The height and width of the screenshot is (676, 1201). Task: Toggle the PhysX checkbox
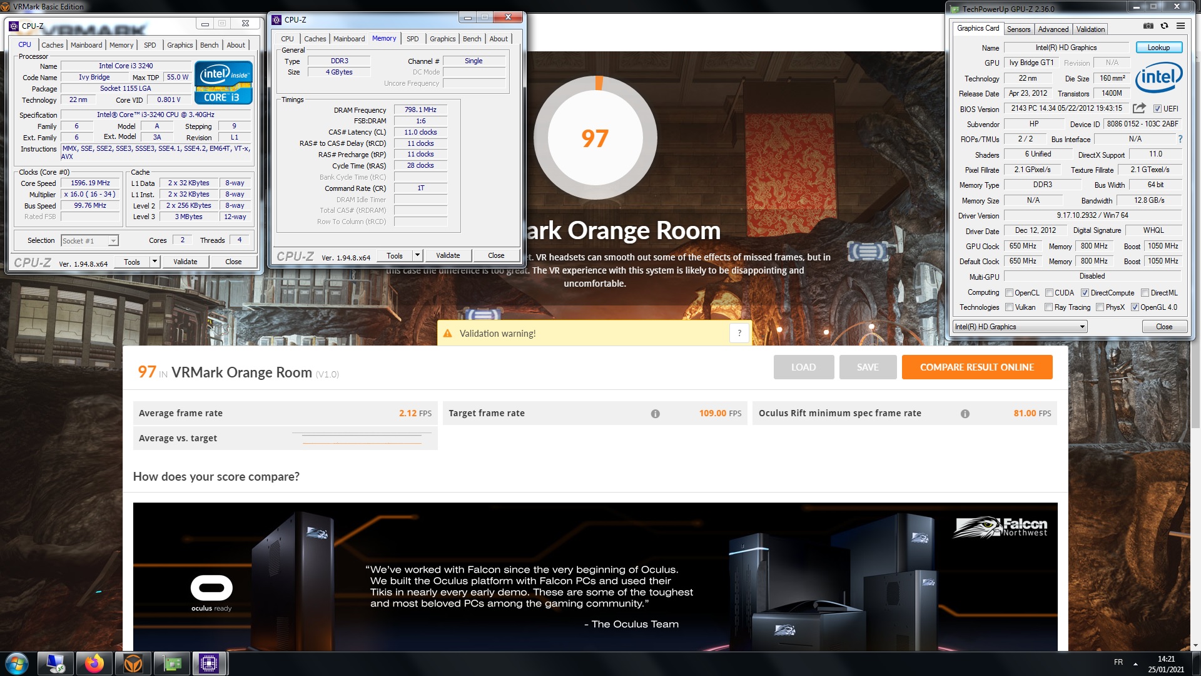[x=1100, y=307]
